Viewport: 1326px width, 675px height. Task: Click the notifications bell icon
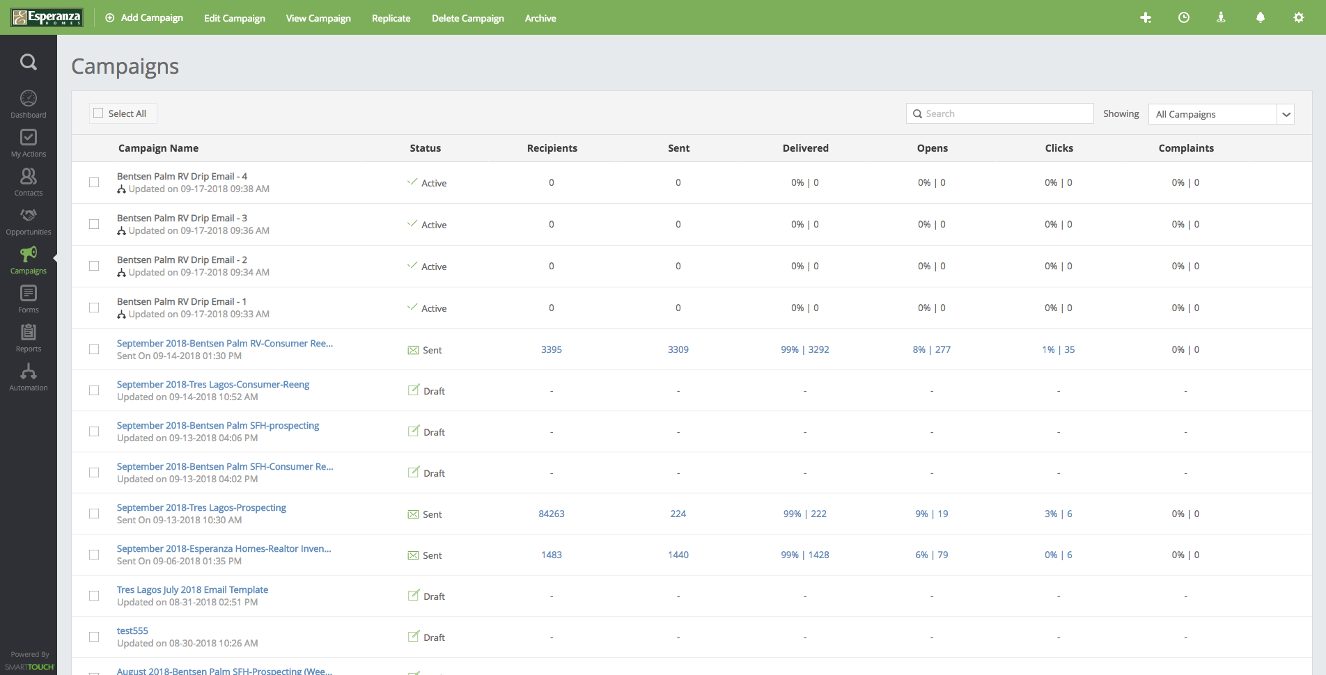pyautogui.click(x=1260, y=18)
